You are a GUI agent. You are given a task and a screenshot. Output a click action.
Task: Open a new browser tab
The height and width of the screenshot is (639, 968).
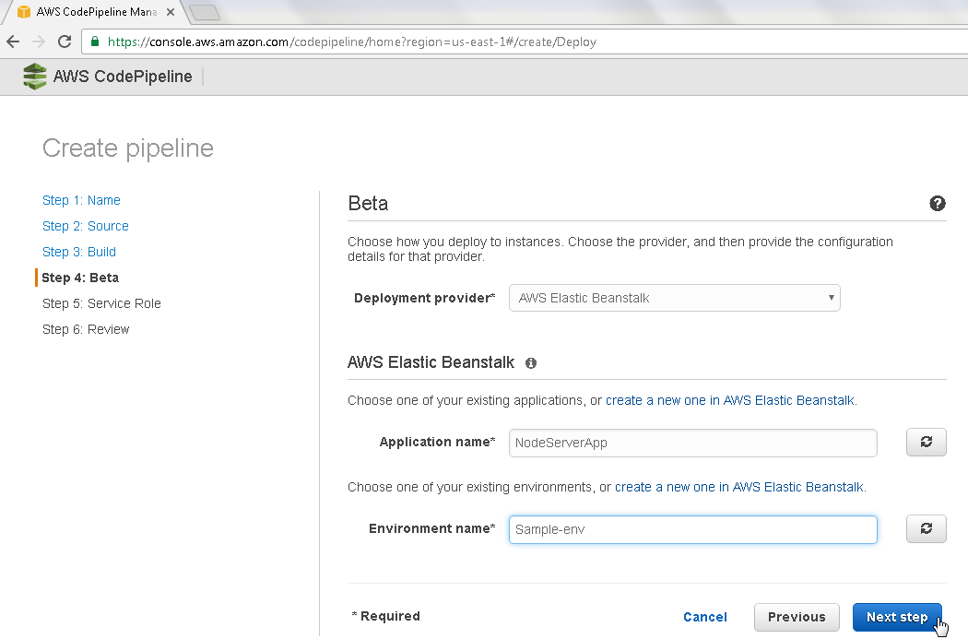point(205,12)
